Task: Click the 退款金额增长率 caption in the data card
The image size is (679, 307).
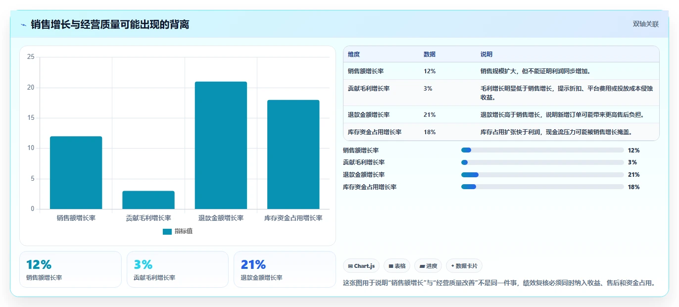Action: tap(261, 278)
